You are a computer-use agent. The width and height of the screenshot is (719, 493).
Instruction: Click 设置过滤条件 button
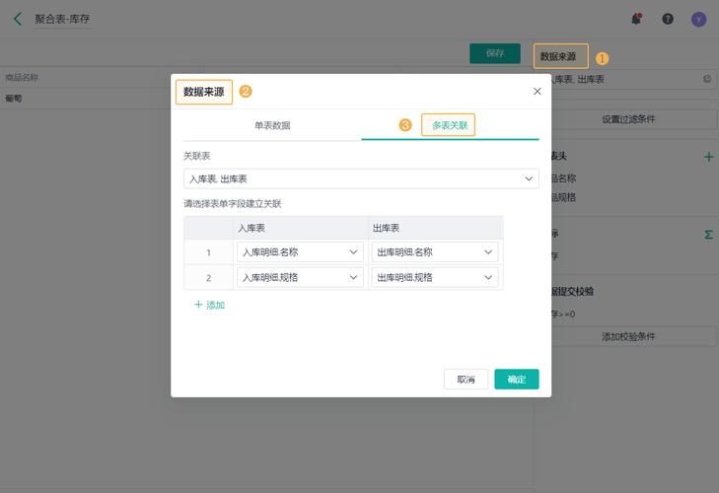coord(628,119)
